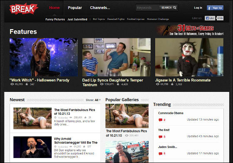Click "Updated 13 minutes ago" text
Viewport: 233px width, 163px height.
pos(203,119)
